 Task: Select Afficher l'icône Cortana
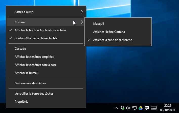click(109, 32)
